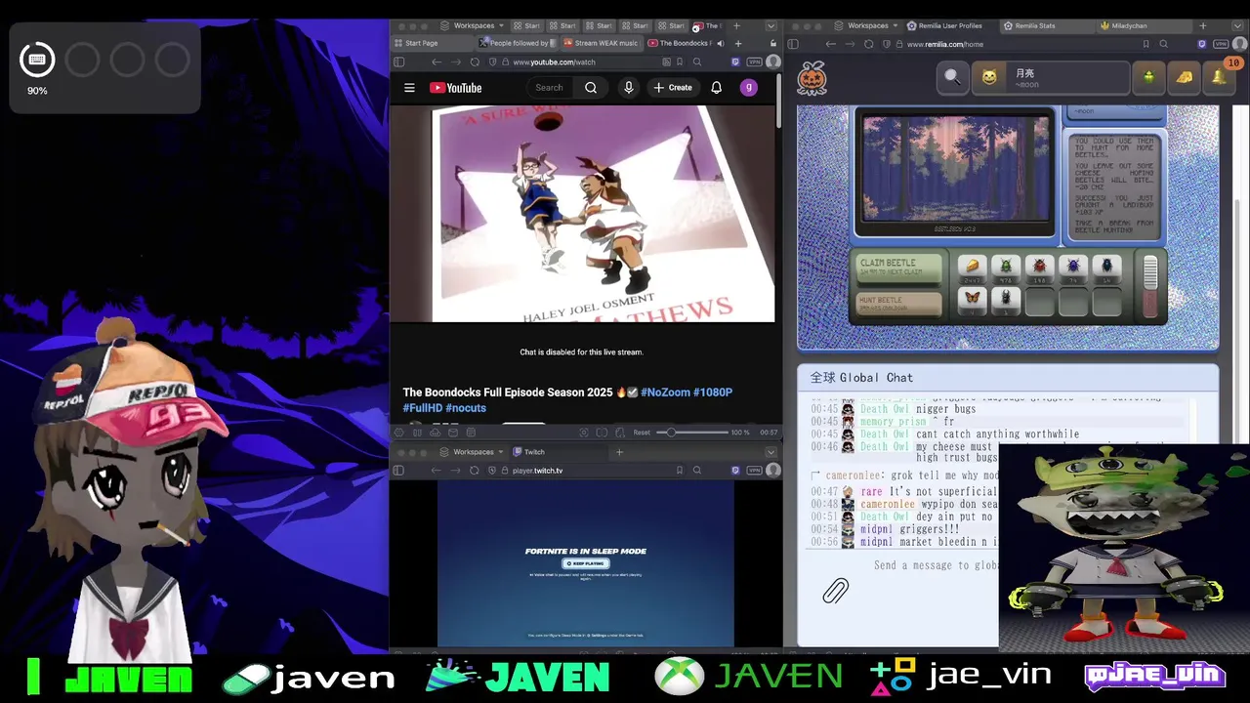The width and height of the screenshot is (1250, 703).
Task: Open the Workspaces dropdown in Remilia window
Action: [x=865, y=26]
